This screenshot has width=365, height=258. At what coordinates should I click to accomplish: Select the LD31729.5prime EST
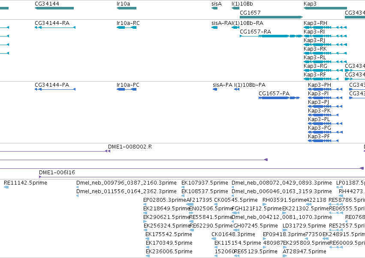tap(285, 230)
